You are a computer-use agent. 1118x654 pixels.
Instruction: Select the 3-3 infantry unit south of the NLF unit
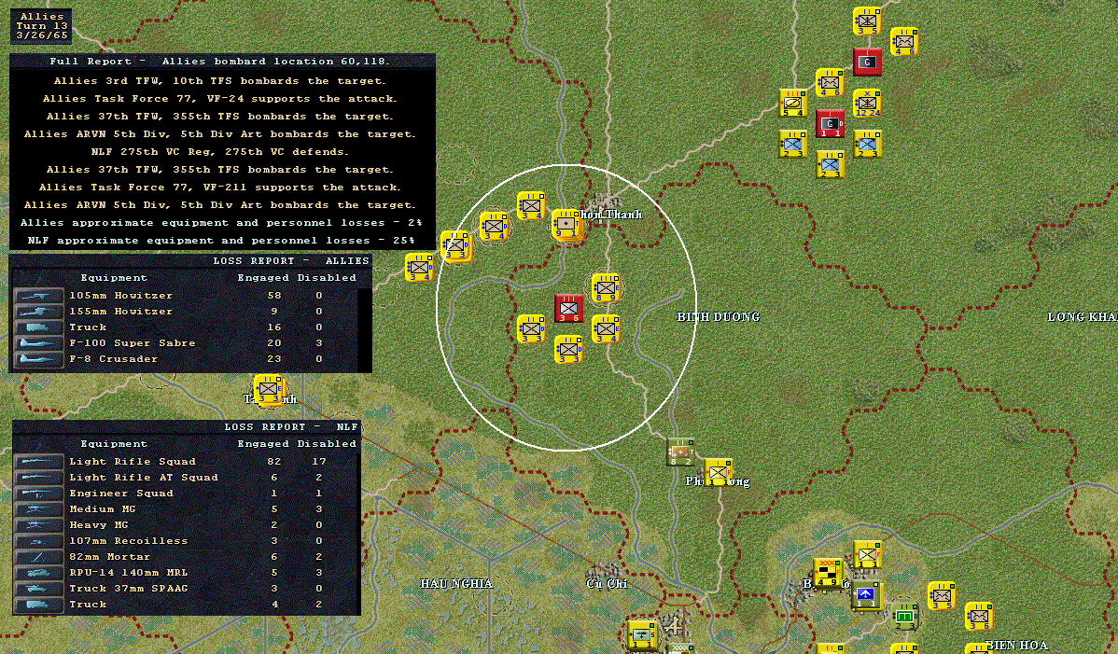[x=568, y=350]
